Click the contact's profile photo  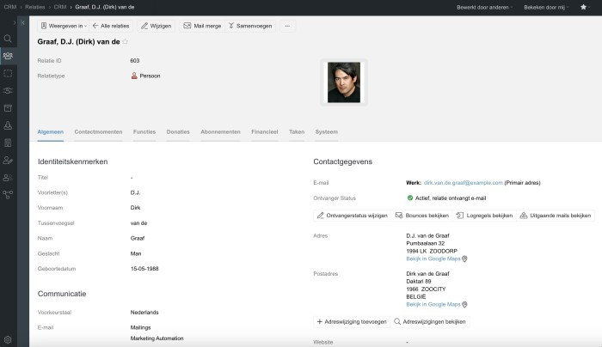[343, 82]
